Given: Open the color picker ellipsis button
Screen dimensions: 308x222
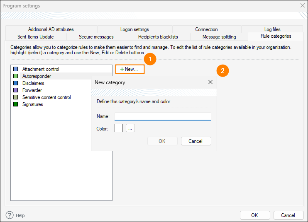Looking at the screenshot, I should point(130,128).
